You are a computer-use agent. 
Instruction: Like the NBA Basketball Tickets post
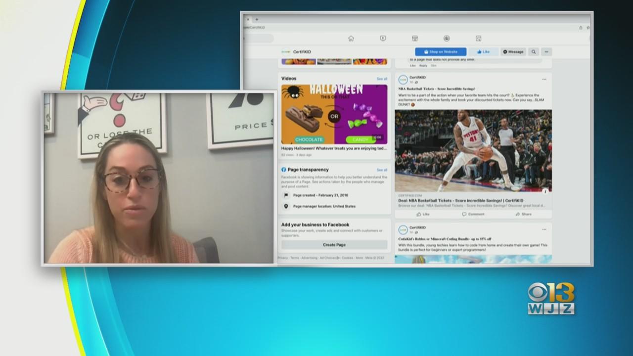click(x=423, y=214)
